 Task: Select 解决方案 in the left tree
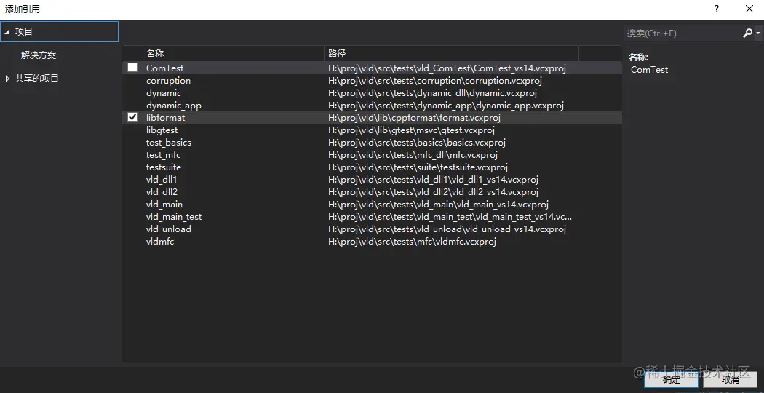point(39,55)
